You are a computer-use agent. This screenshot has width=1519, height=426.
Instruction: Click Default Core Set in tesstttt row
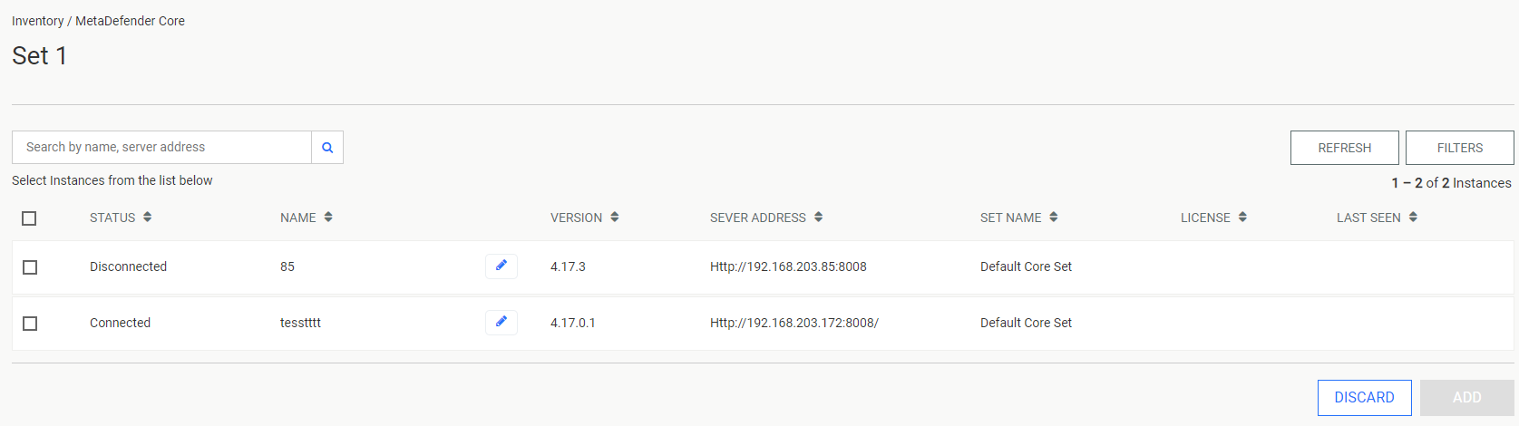tap(1026, 323)
